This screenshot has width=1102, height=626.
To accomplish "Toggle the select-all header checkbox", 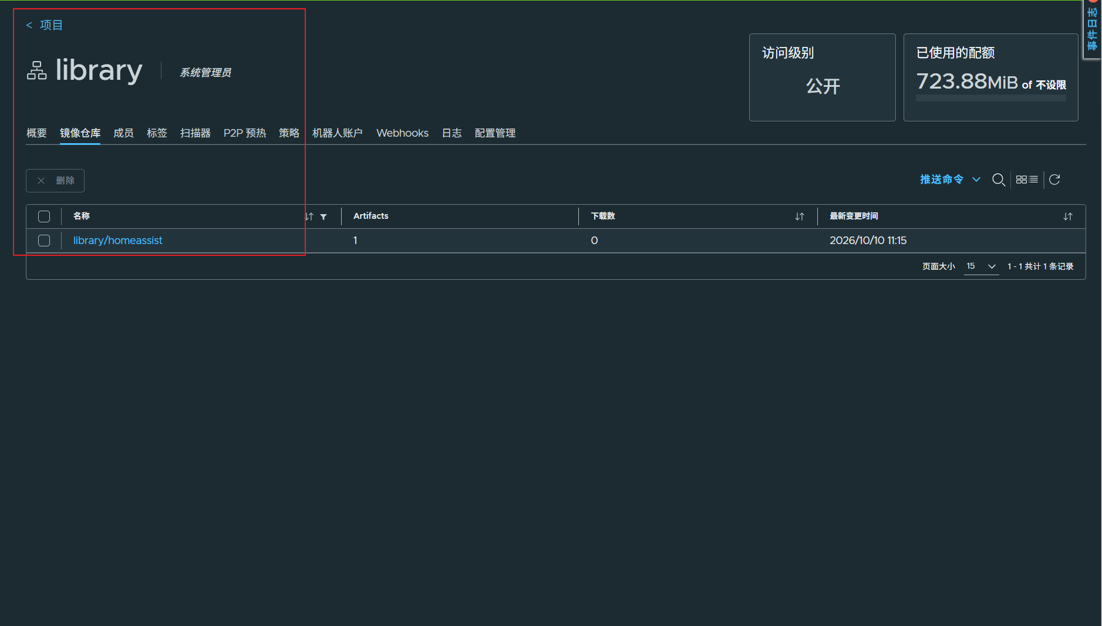I will click(x=44, y=216).
